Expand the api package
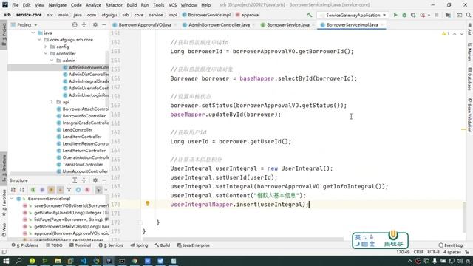 52,102
